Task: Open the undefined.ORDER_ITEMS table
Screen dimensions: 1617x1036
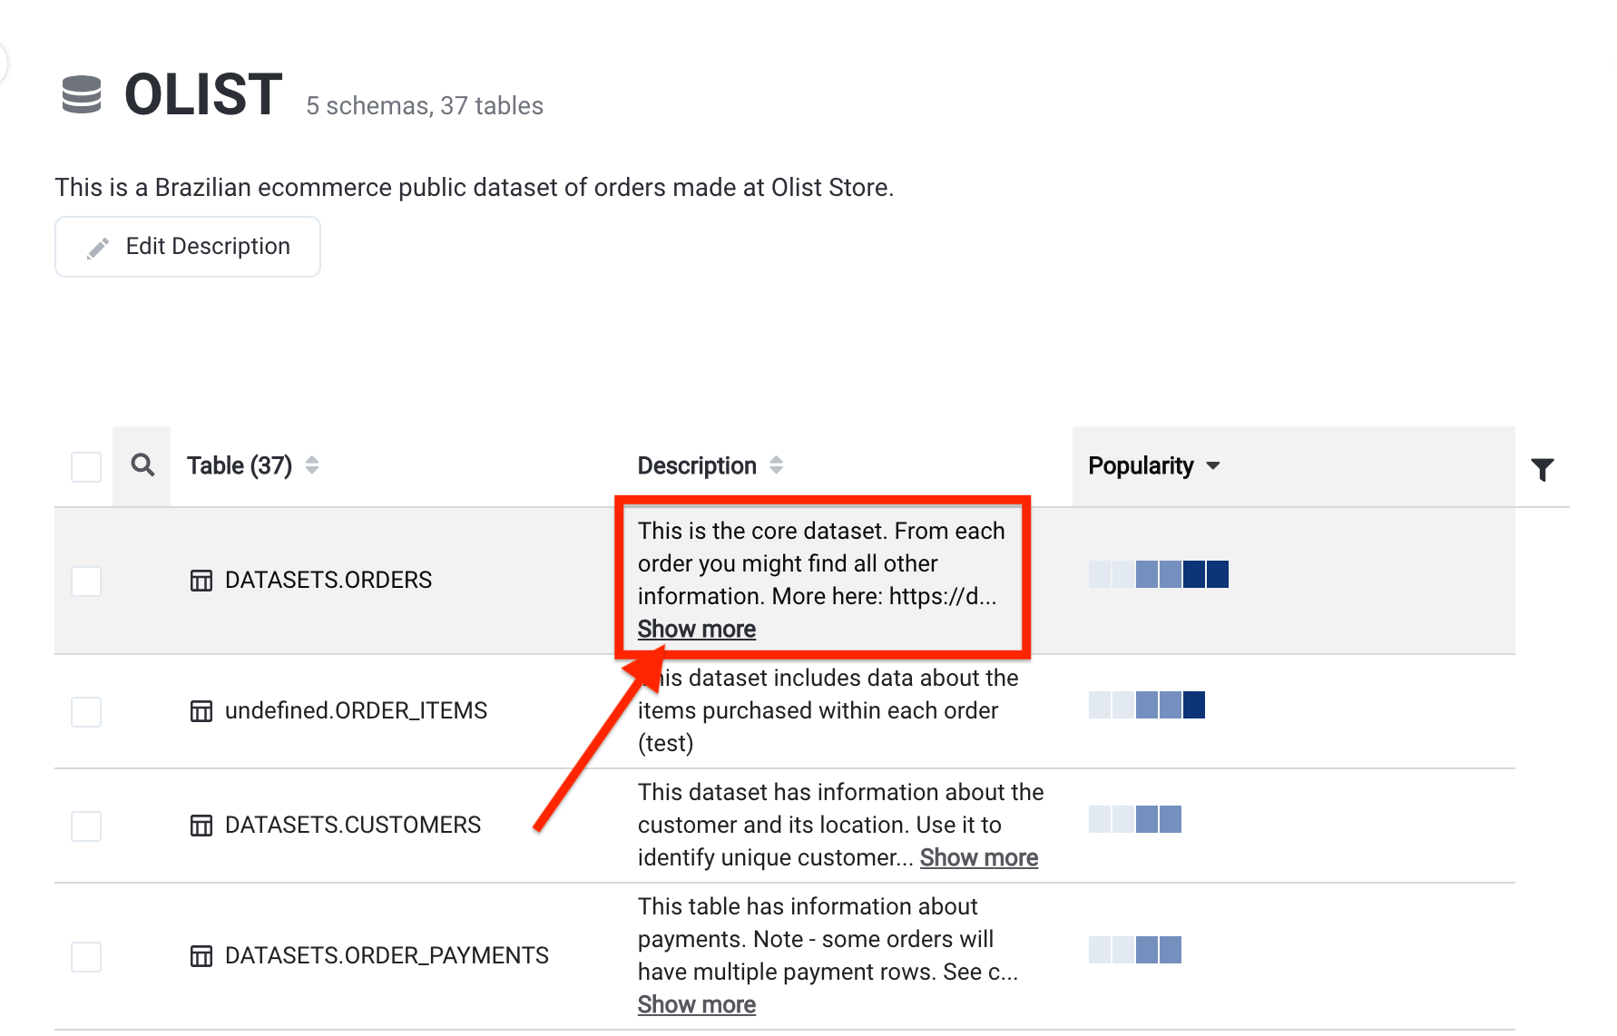Action: click(x=356, y=710)
